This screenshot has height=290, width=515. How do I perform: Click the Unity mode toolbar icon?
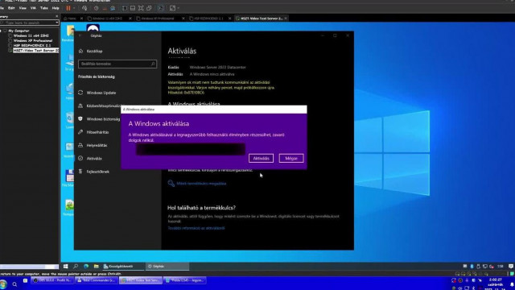tap(149, 8)
